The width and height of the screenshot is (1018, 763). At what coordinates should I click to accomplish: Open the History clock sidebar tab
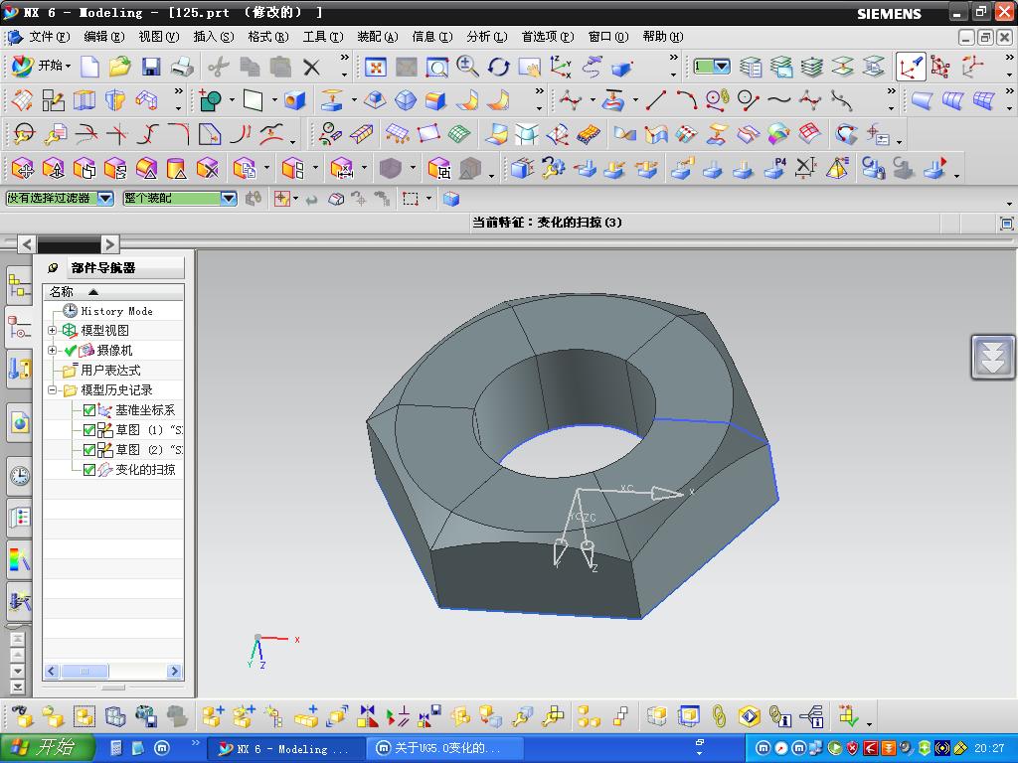[x=19, y=476]
